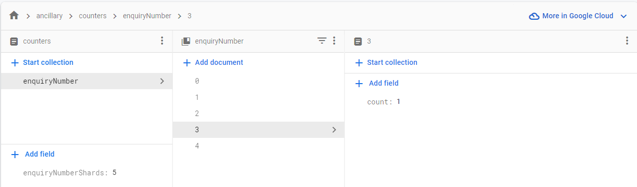Navigate to counters in the breadcrumb
This screenshot has width=637, height=187.
(x=92, y=16)
